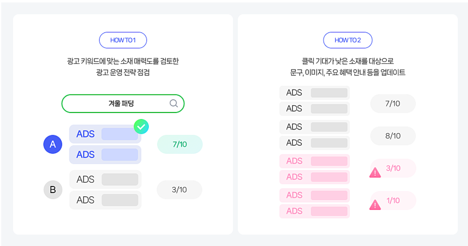This screenshot has height=246, width=468.
Task: Select the lower blue ADS row in group A
Action: click(105, 154)
